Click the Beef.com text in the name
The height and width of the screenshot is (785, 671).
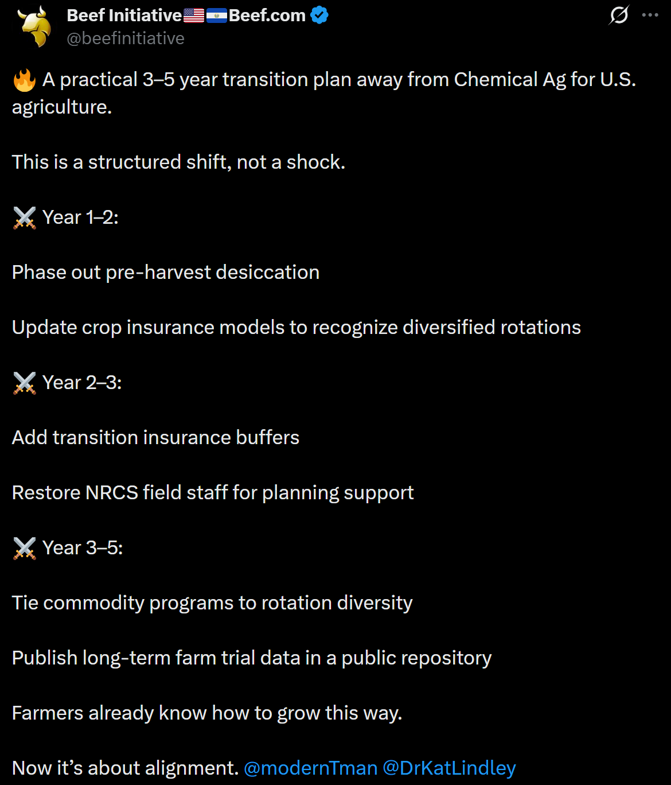click(267, 15)
